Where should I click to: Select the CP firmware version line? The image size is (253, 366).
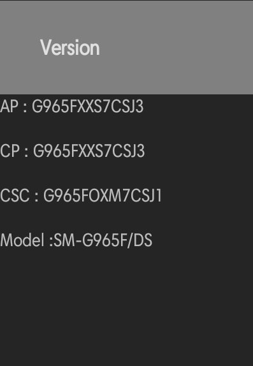click(73, 150)
